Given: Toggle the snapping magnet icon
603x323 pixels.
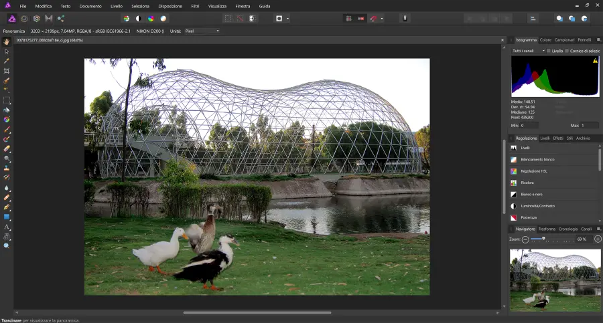Looking at the screenshot, I should [373, 19].
